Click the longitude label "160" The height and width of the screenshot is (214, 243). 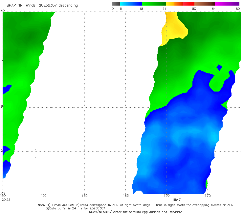[x=85, y=196]
